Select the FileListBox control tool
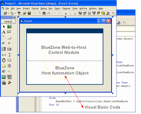141x114 pixels. point(9,66)
